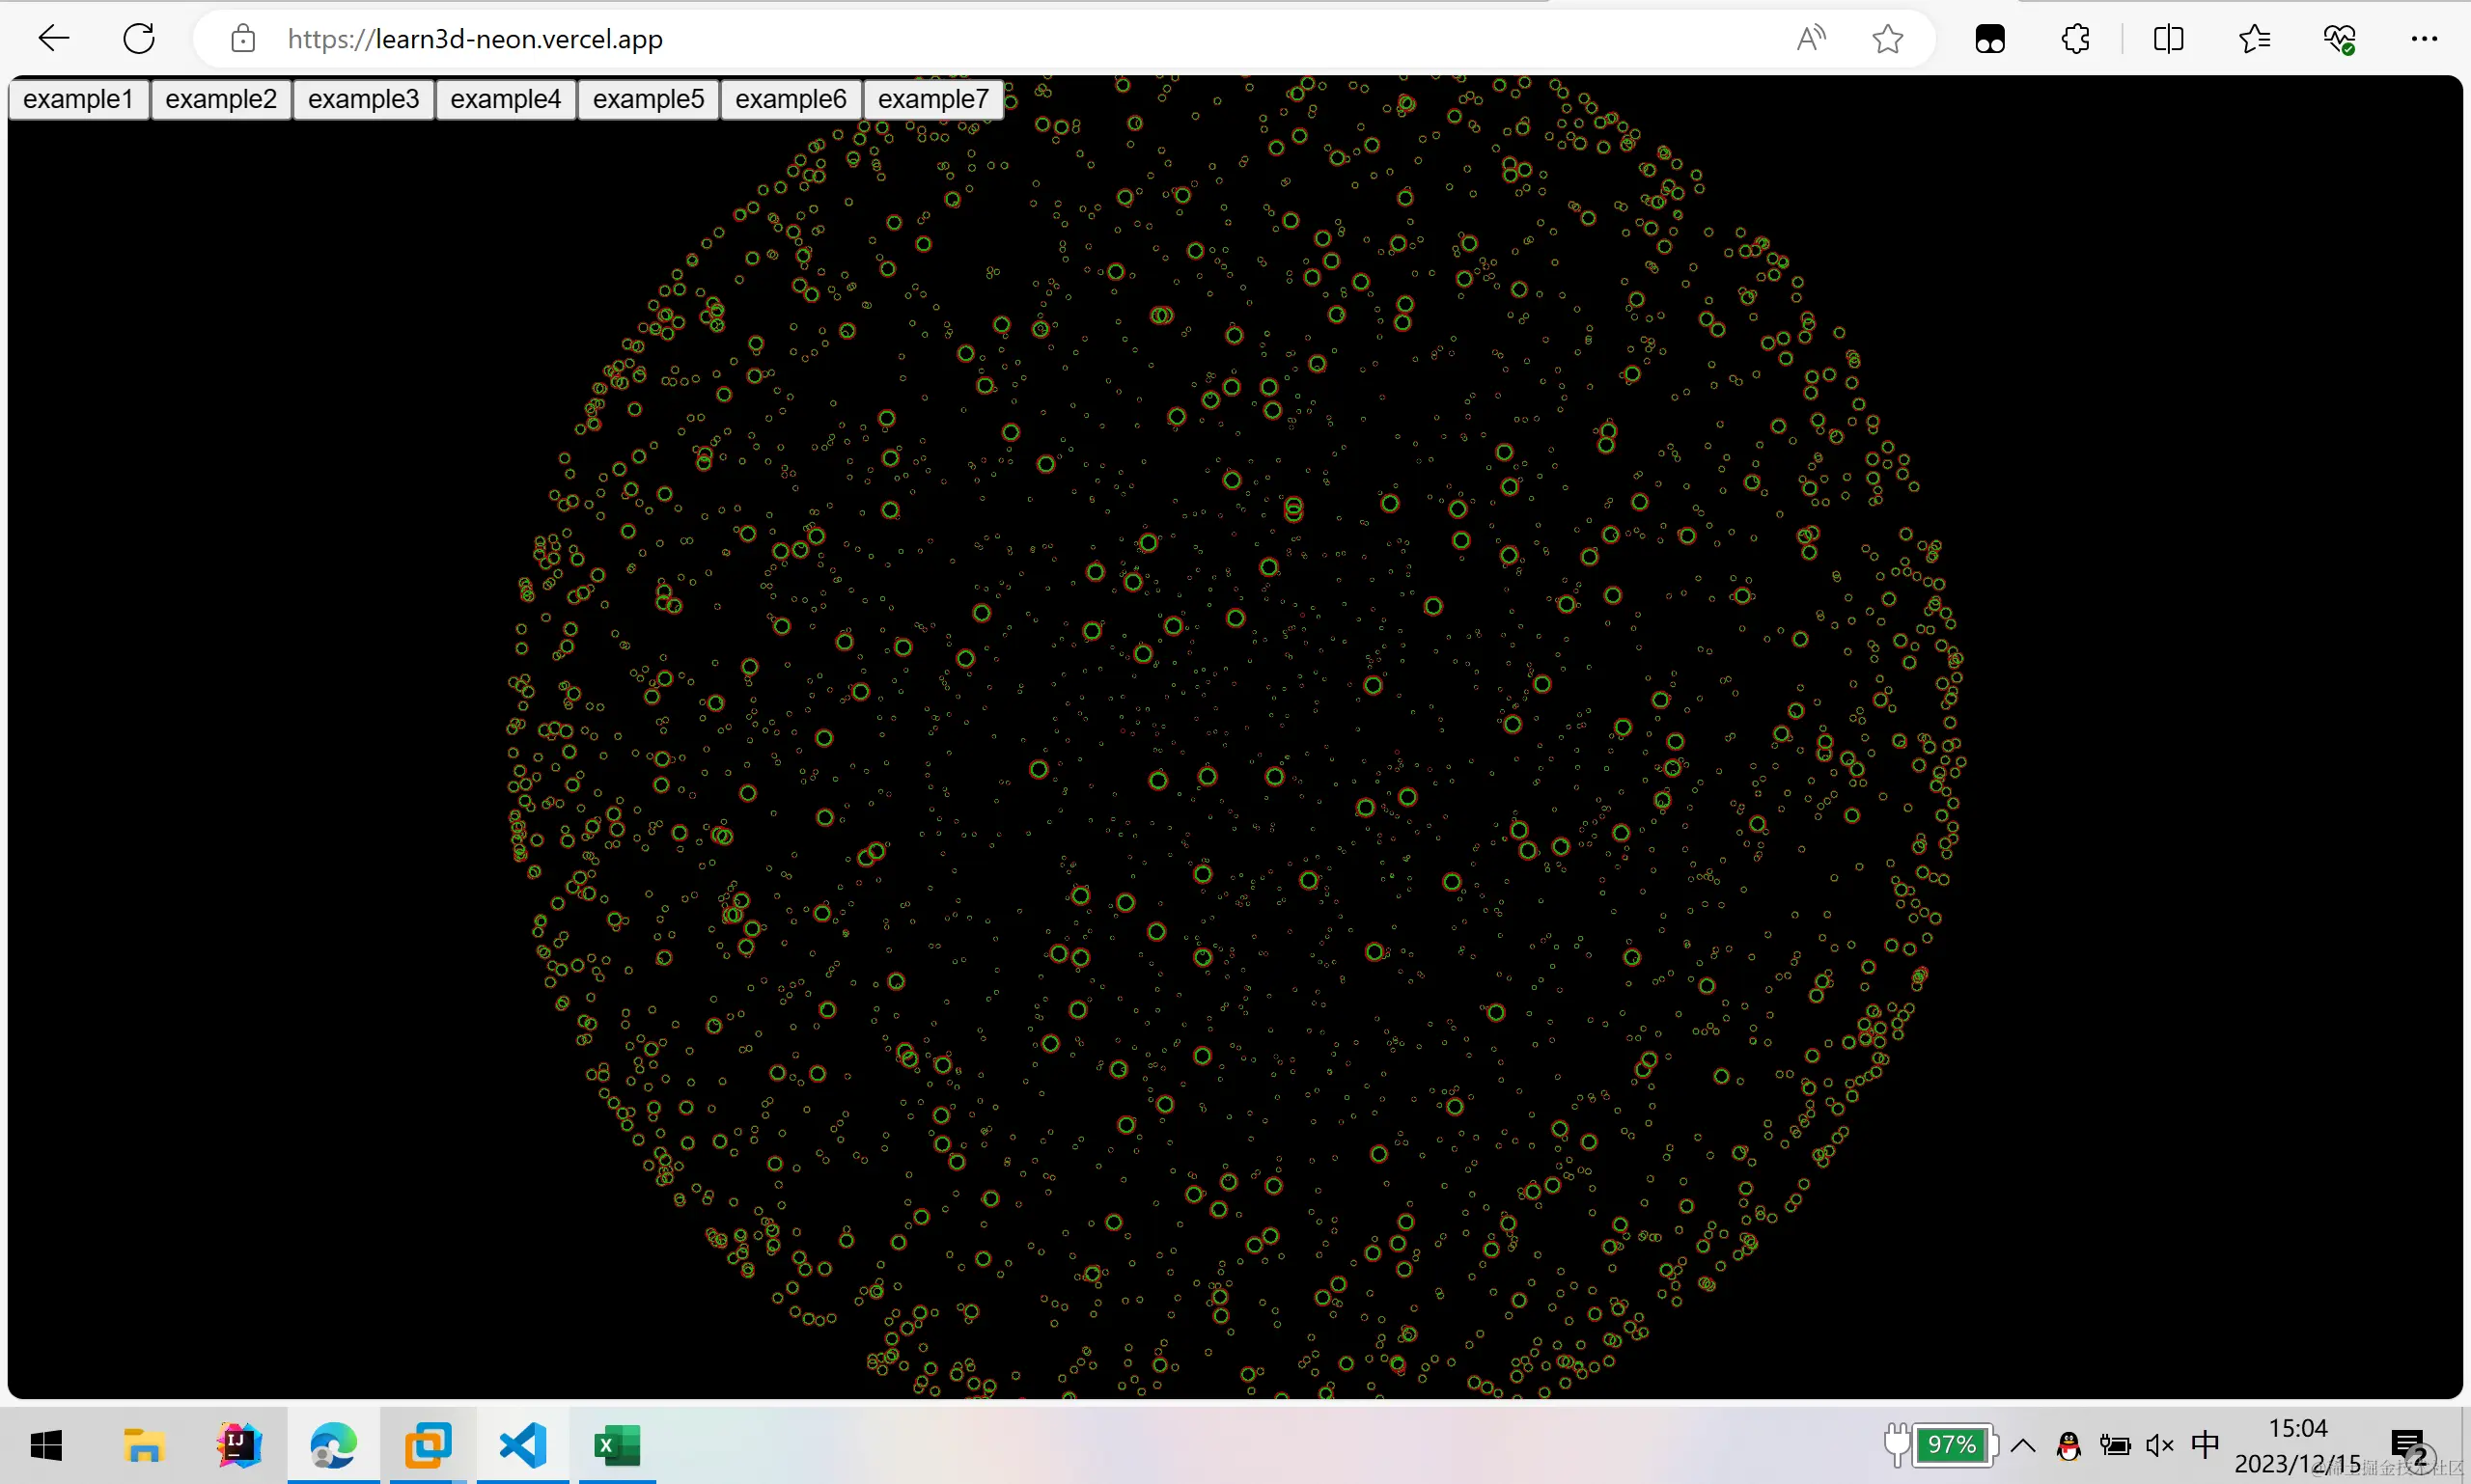Reload the page with refresh icon
Image resolution: width=2471 pixels, height=1484 pixels.
point(139,39)
